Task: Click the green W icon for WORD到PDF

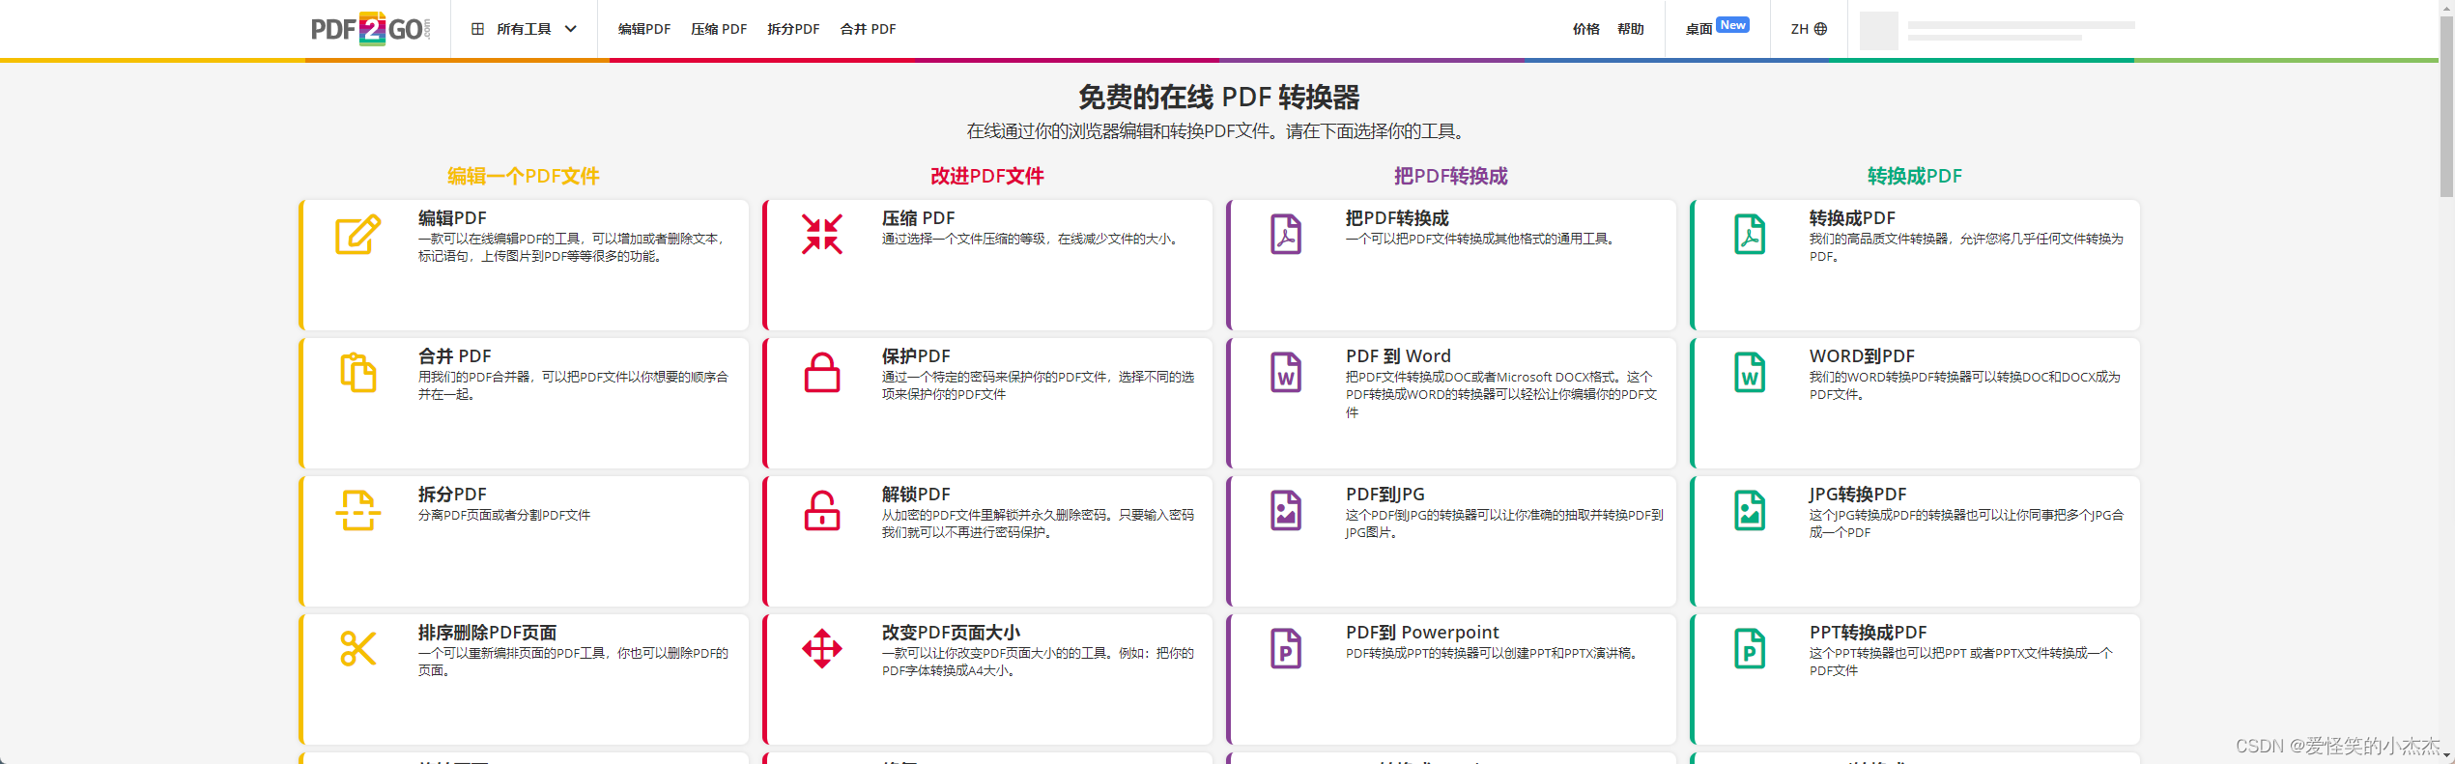Action: click(1750, 373)
